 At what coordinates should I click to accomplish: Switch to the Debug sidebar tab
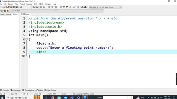click(x=15, y=14)
